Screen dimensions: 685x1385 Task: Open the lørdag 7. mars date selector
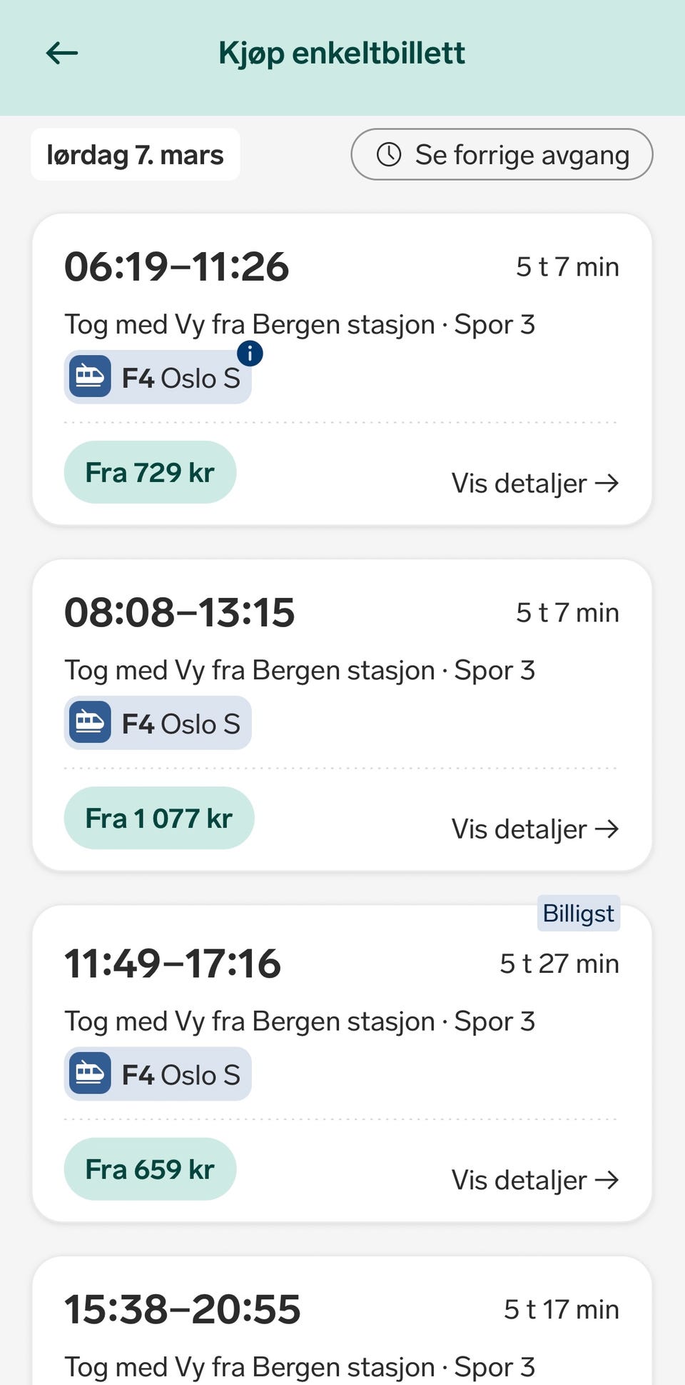click(x=136, y=155)
